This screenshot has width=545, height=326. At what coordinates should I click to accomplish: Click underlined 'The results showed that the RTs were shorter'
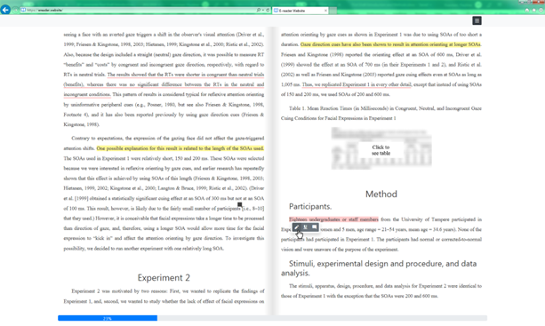click(x=153, y=75)
